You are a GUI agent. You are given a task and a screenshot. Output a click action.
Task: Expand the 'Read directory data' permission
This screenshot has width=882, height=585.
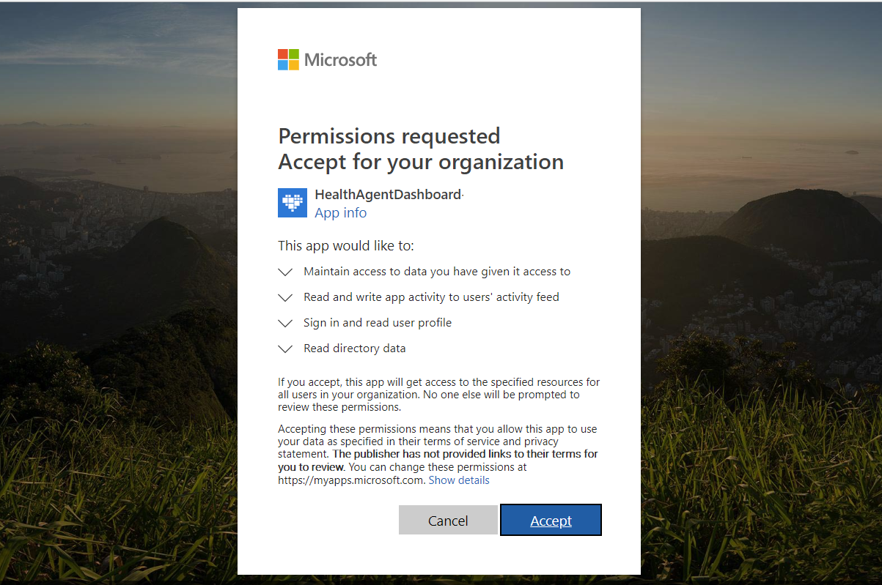[285, 349]
